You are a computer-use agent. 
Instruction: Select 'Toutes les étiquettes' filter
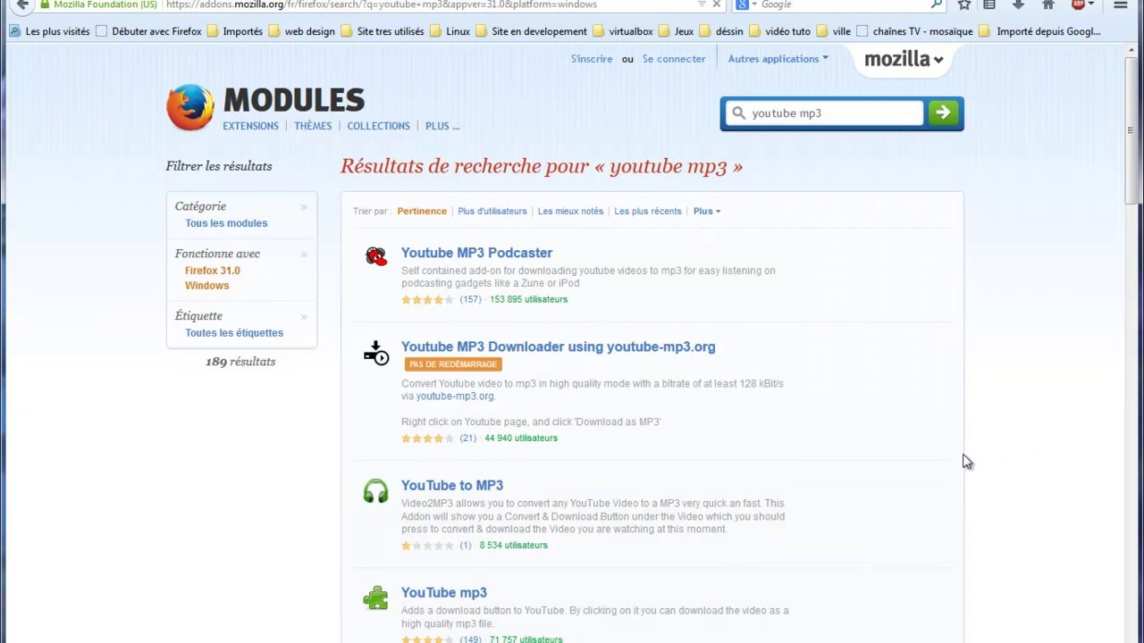234,333
